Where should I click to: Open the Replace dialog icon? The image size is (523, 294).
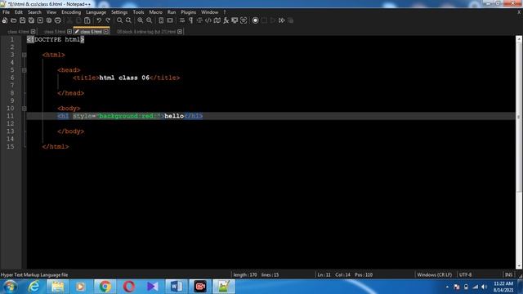[x=128, y=20]
